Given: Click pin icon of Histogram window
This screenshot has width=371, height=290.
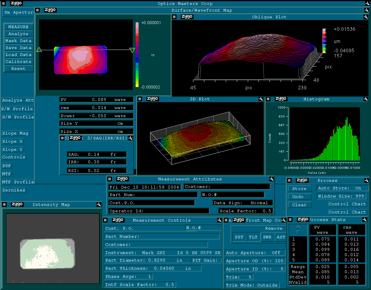Looking at the screenshot, I should point(365,99).
